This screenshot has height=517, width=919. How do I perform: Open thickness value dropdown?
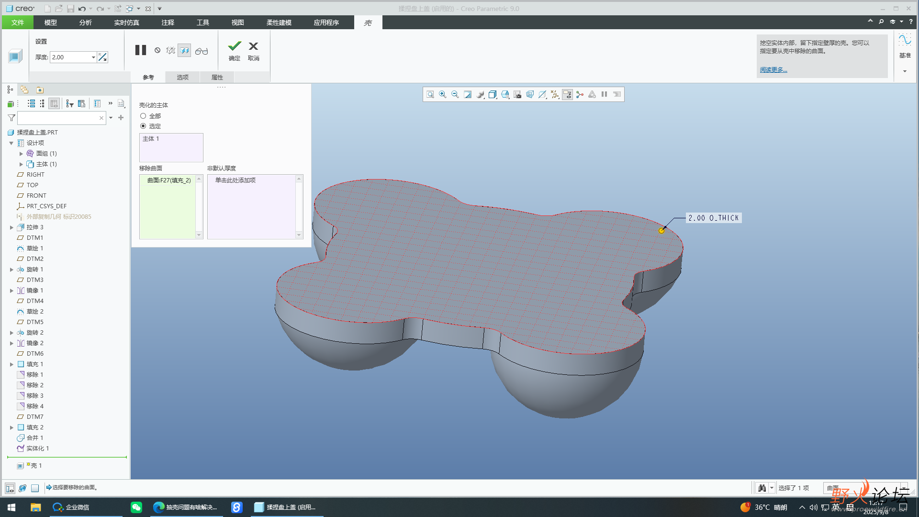[93, 57]
